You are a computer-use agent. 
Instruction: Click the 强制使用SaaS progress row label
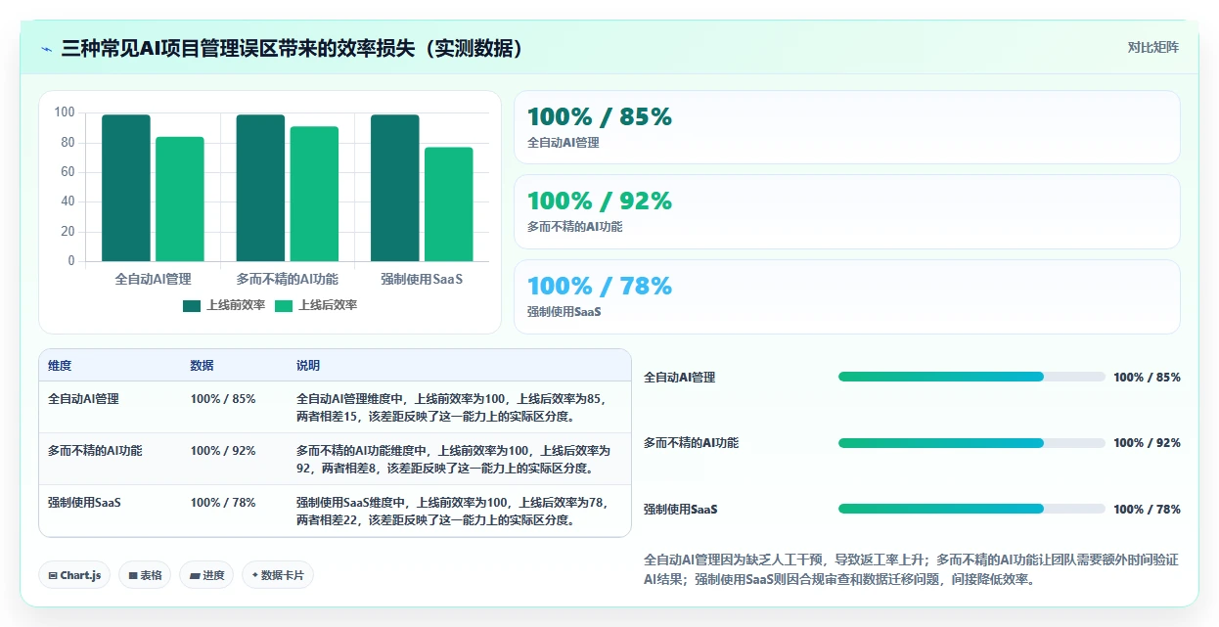(x=680, y=510)
